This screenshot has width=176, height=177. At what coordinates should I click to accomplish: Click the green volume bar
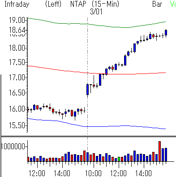pyautogui.click(x=119, y=159)
